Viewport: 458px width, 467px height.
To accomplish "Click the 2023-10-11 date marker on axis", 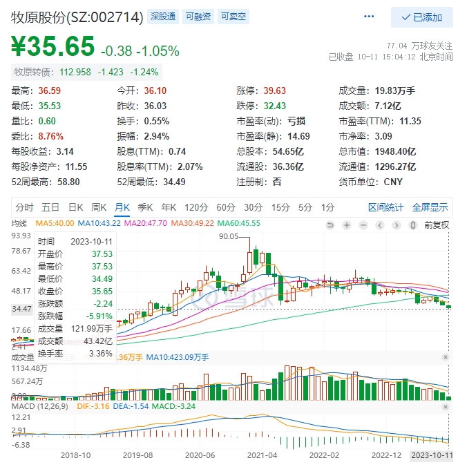I will click(x=432, y=455).
